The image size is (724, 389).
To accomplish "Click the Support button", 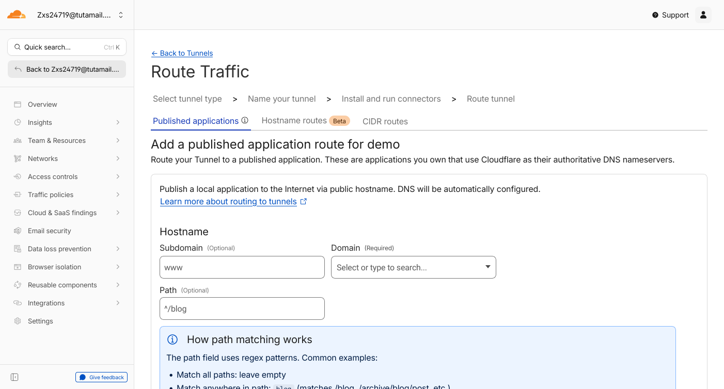I will pyautogui.click(x=670, y=15).
